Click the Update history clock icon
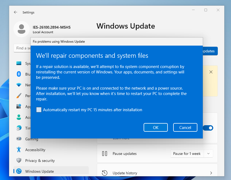The image size is (231, 180). [x=105, y=173]
